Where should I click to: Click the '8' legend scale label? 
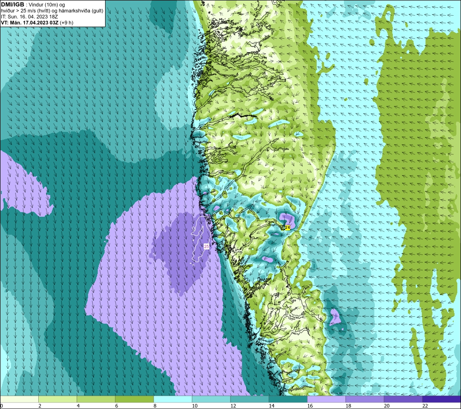pos(155,406)
